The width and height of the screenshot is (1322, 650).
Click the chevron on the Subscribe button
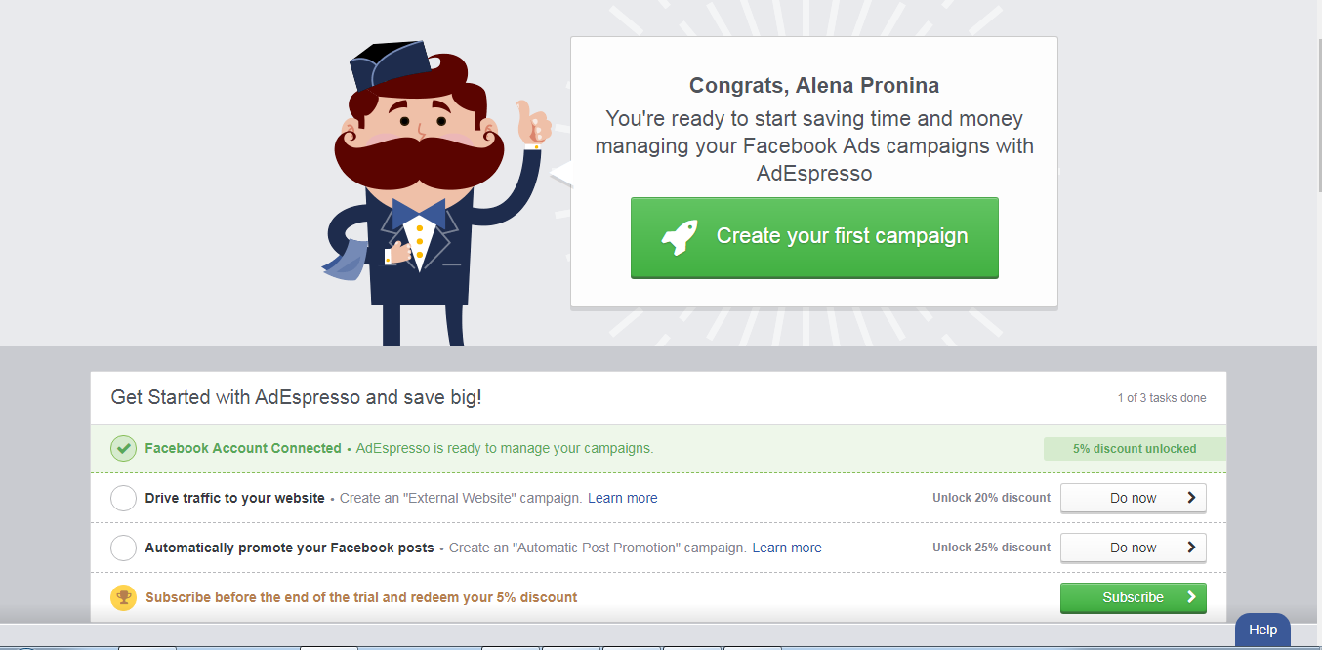[x=1191, y=597]
